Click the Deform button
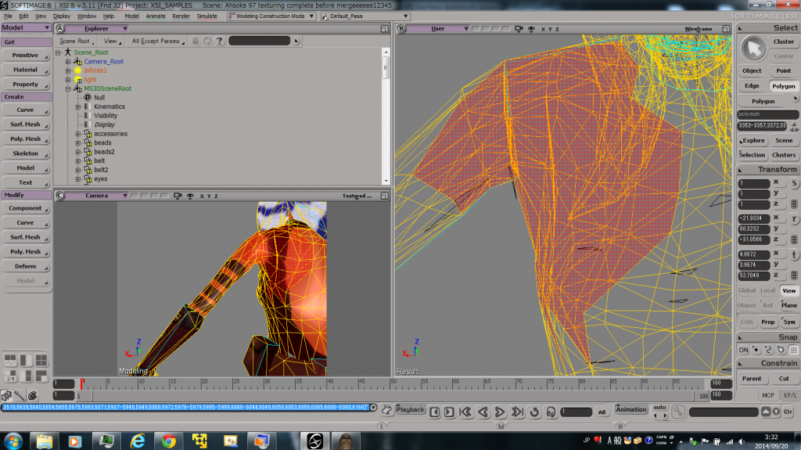801x450 pixels. 26,266
